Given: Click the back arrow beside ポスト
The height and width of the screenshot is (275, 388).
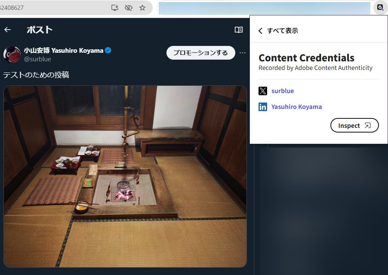Looking at the screenshot, I should coord(7,30).
